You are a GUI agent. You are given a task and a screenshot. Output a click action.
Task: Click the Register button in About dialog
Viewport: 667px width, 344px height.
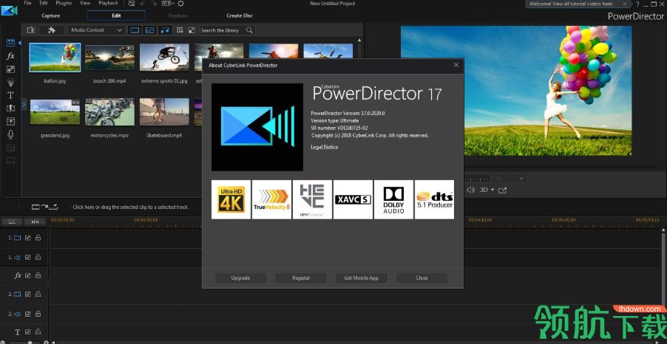pos(301,278)
